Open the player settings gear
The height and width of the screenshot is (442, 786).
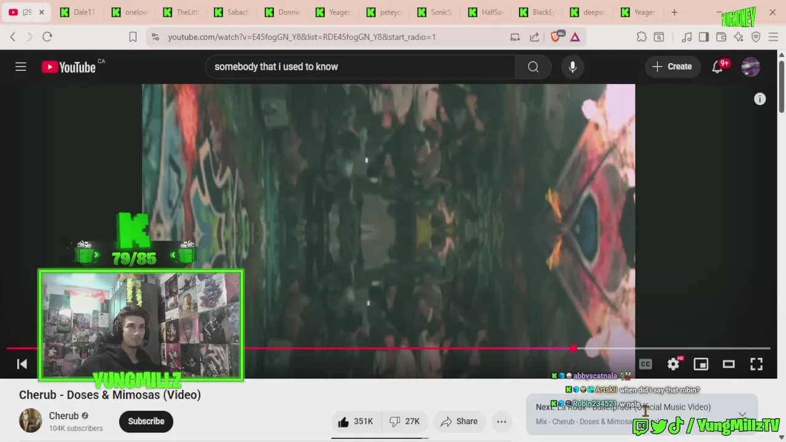click(x=674, y=364)
